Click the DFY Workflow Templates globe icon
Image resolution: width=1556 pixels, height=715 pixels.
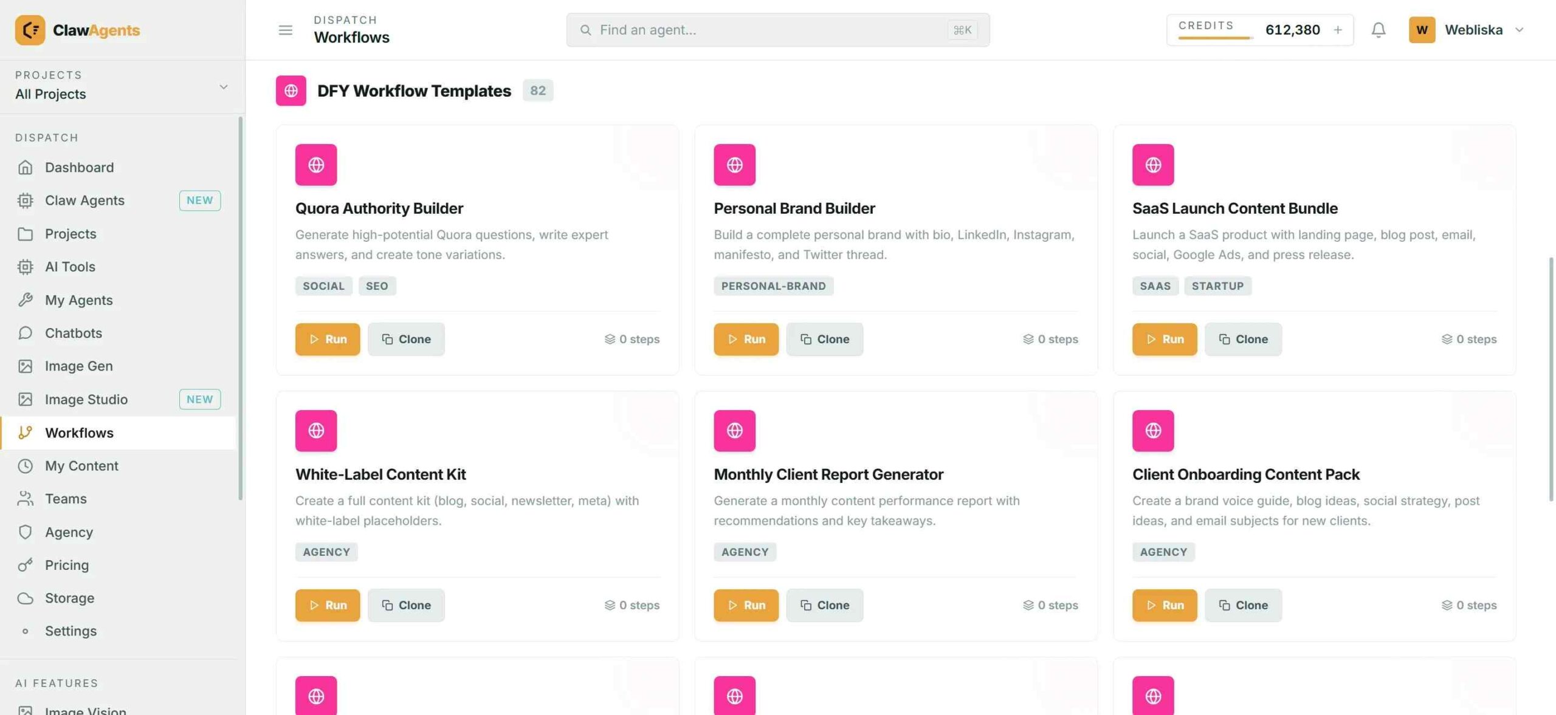(x=291, y=91)
